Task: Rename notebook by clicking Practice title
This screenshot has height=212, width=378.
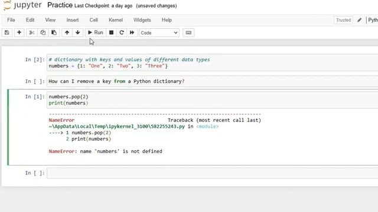Action: pos(60,5)
